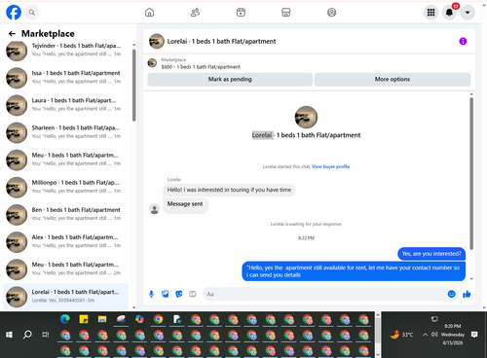
Task: Click the "Hello! I was interested in touring" message
Action: click(229, 190)
